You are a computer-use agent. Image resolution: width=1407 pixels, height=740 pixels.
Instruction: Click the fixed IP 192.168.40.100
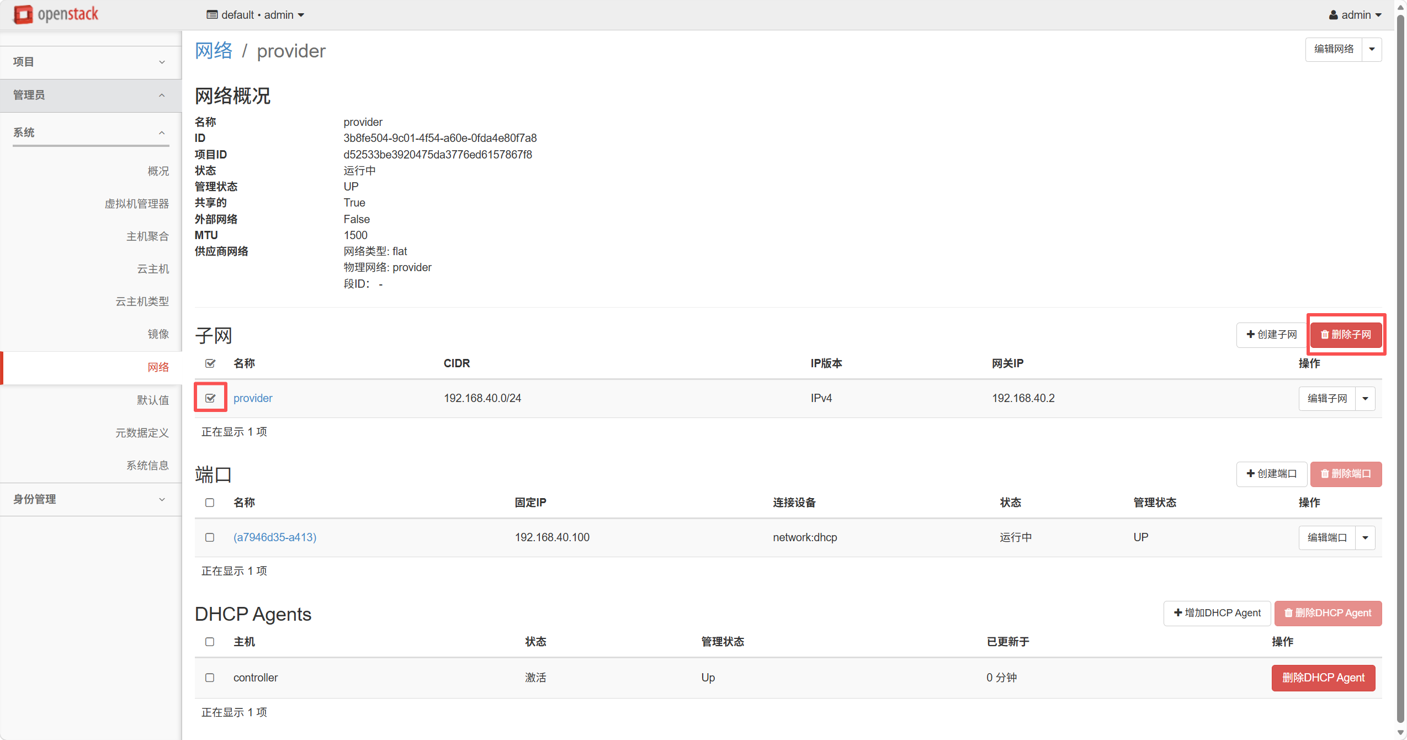pyautogui.click(x=552, y=537)
